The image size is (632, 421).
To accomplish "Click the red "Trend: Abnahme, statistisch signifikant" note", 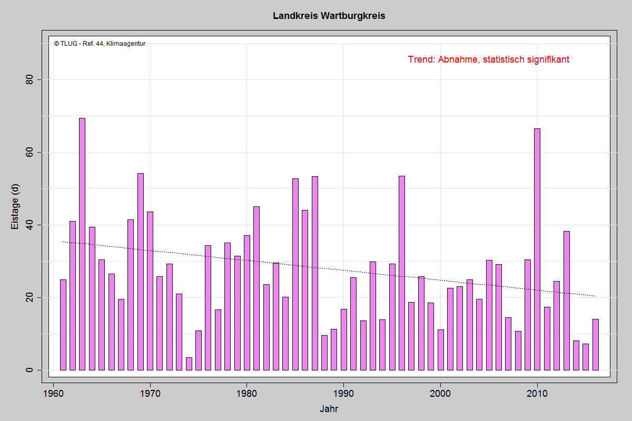I will tap(489, 59).
